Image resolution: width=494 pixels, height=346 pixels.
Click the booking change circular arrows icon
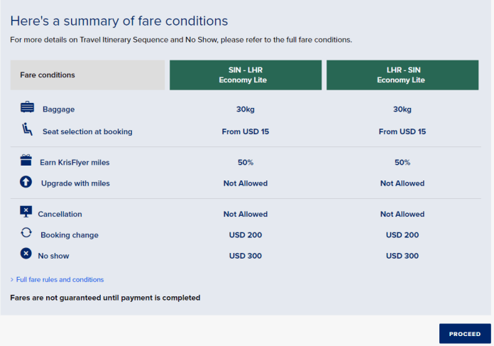[x=26, y=233]
